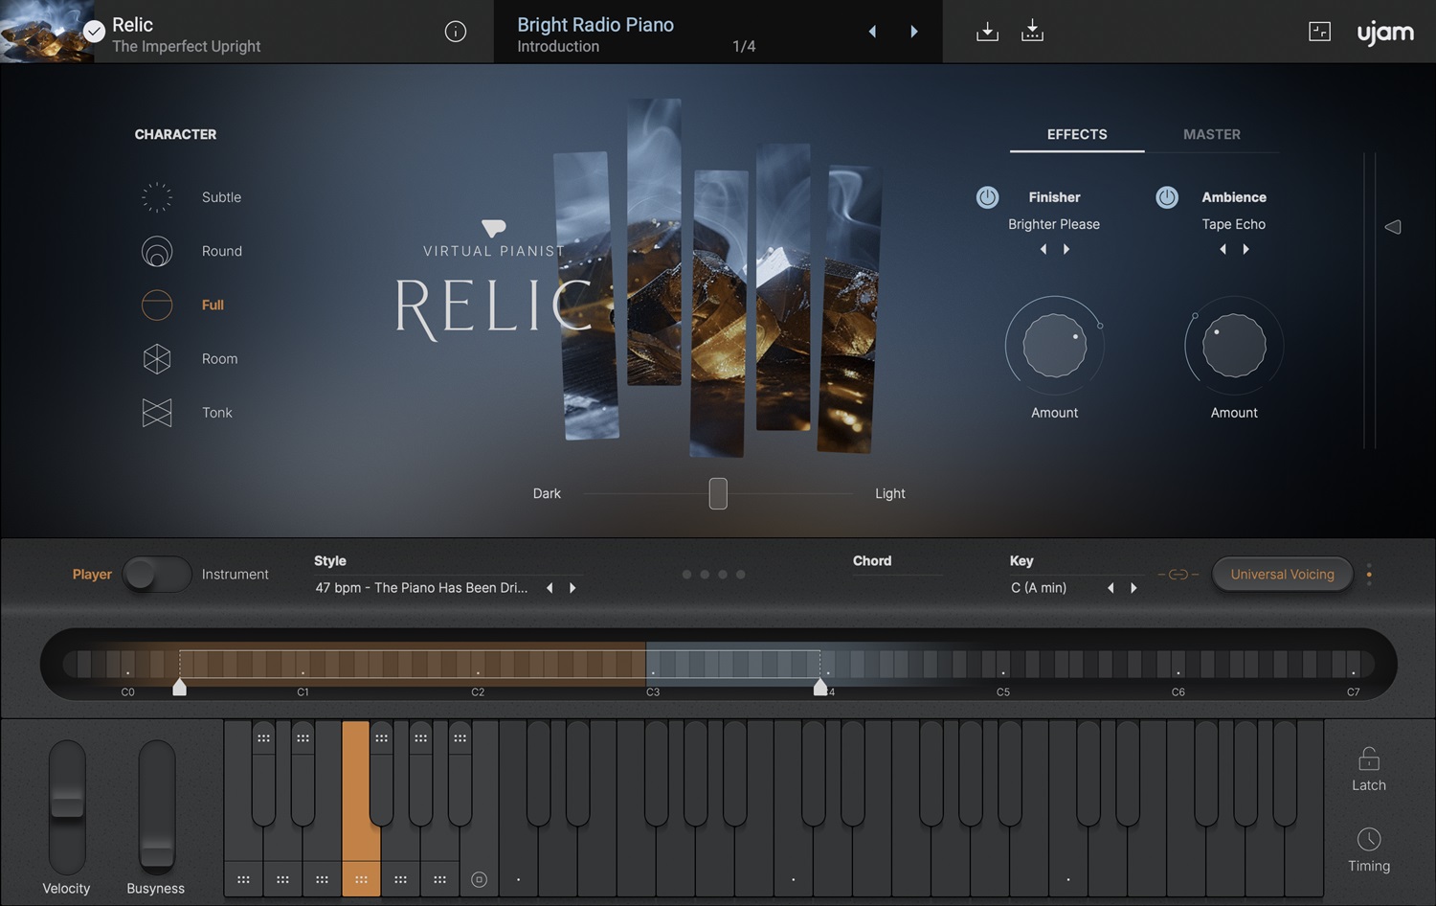Screen dimensions: 1436x906
Task: Click the Universal Voicing button
Action: [1282, 575]
